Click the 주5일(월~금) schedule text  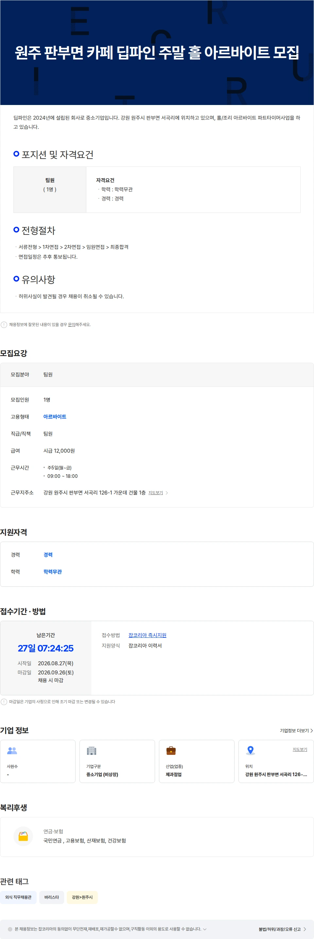pyautogui.click(x=60, y=468)
